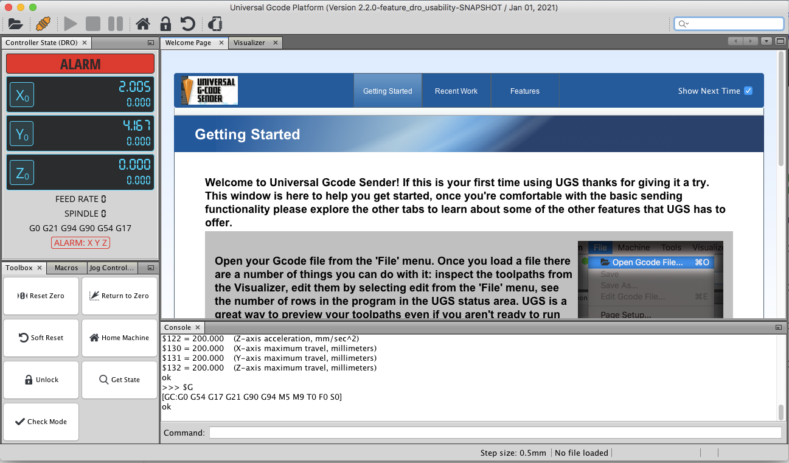This screenshot has height=463, width=789.
Task: Click the ALARM: X Y Z indicator
Action: coord(80,243)
